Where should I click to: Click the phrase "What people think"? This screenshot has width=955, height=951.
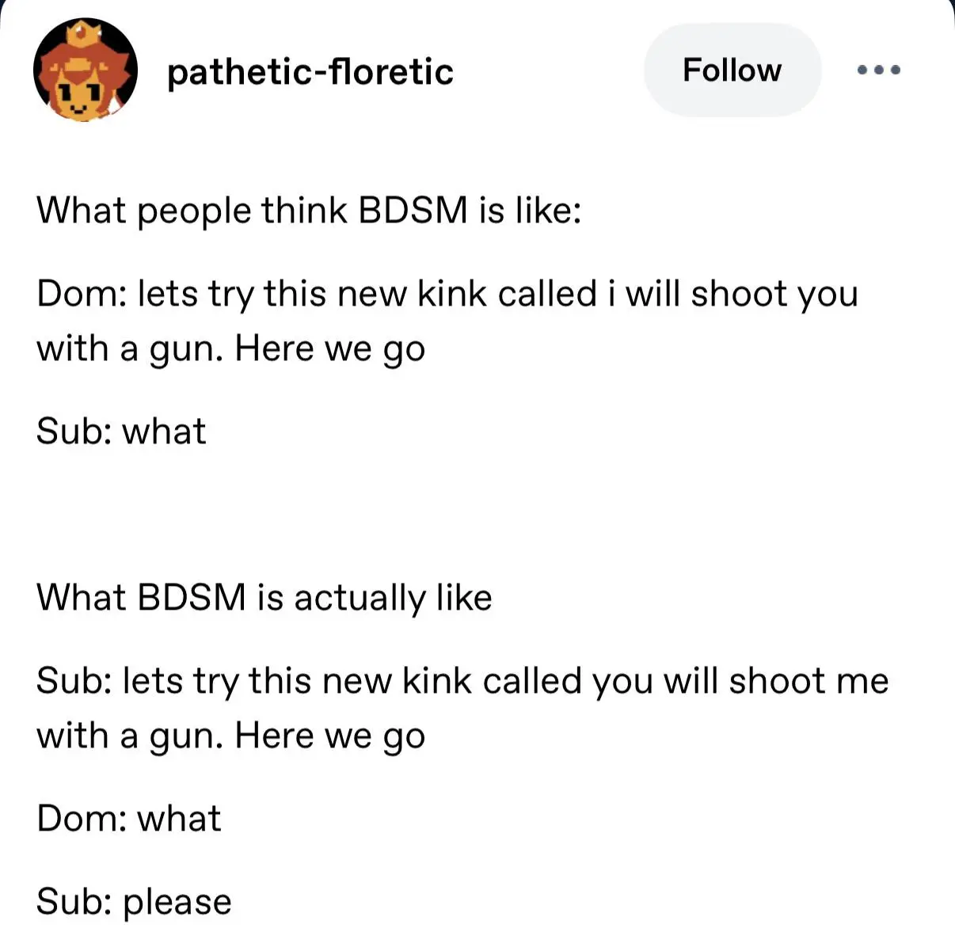[192, 211]
